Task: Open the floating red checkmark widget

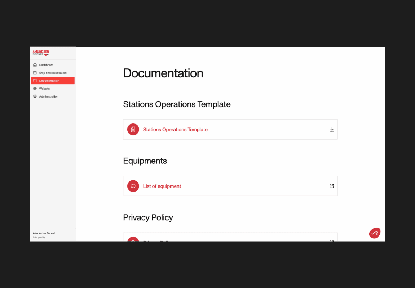Action: 375,233
